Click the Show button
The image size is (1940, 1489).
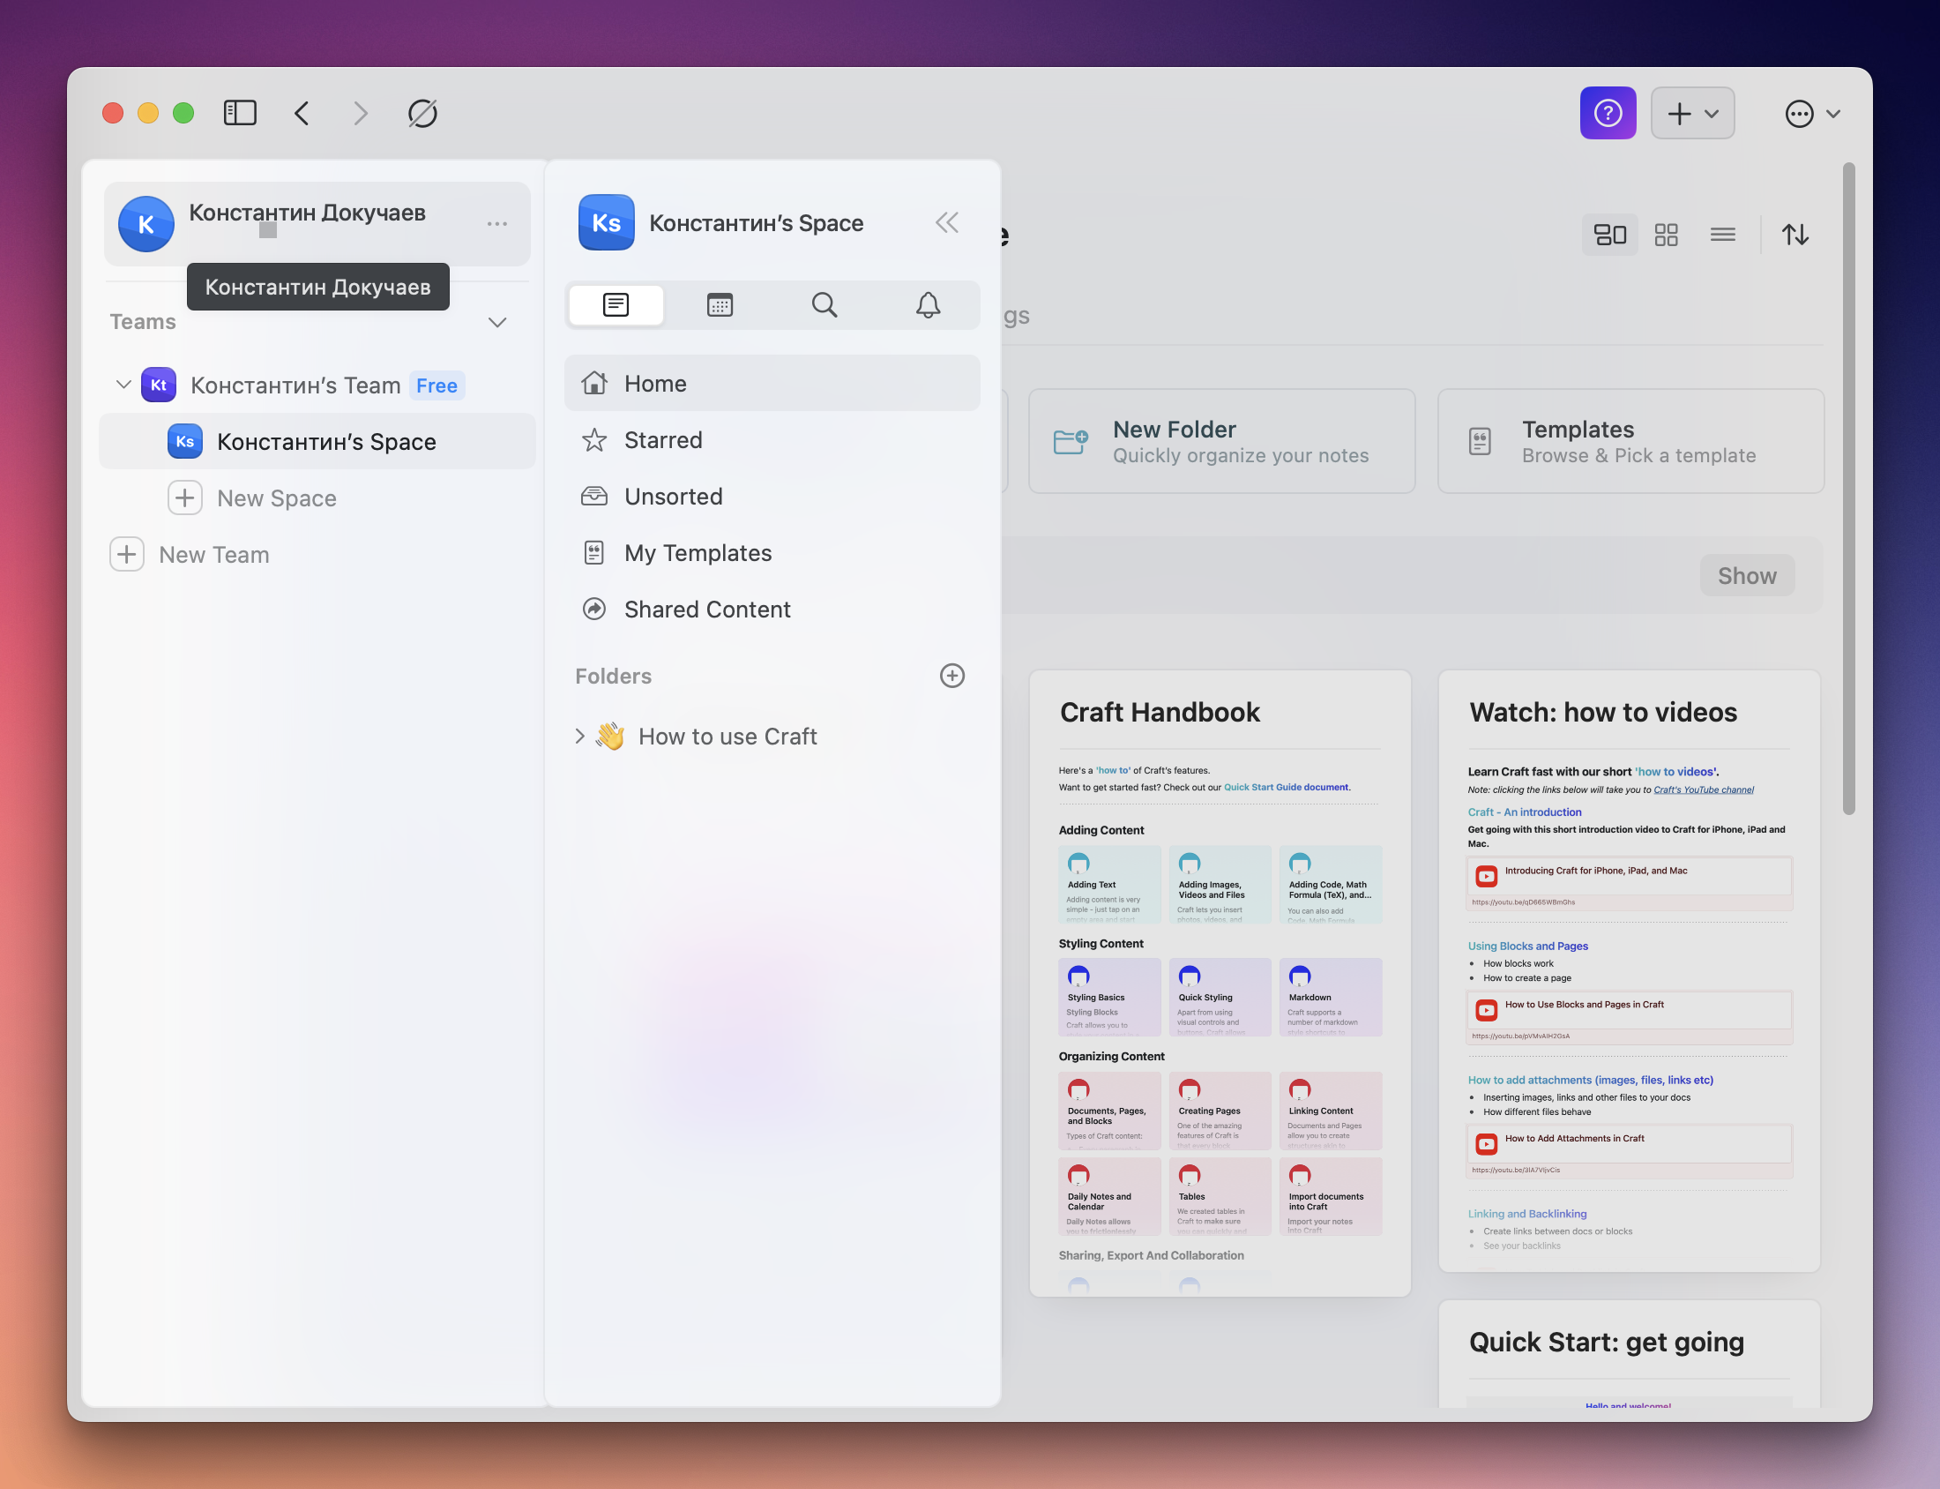point(1746,575)
